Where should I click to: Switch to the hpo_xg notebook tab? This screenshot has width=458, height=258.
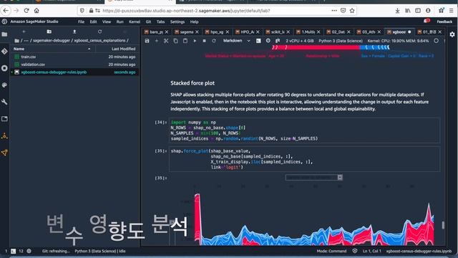[x=217, y=32]
